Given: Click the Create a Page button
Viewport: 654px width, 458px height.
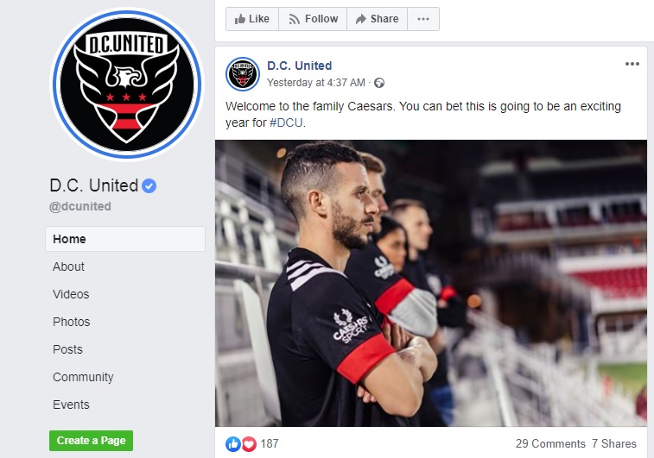Looking at the screenshot, I should (x=91, y=441).
